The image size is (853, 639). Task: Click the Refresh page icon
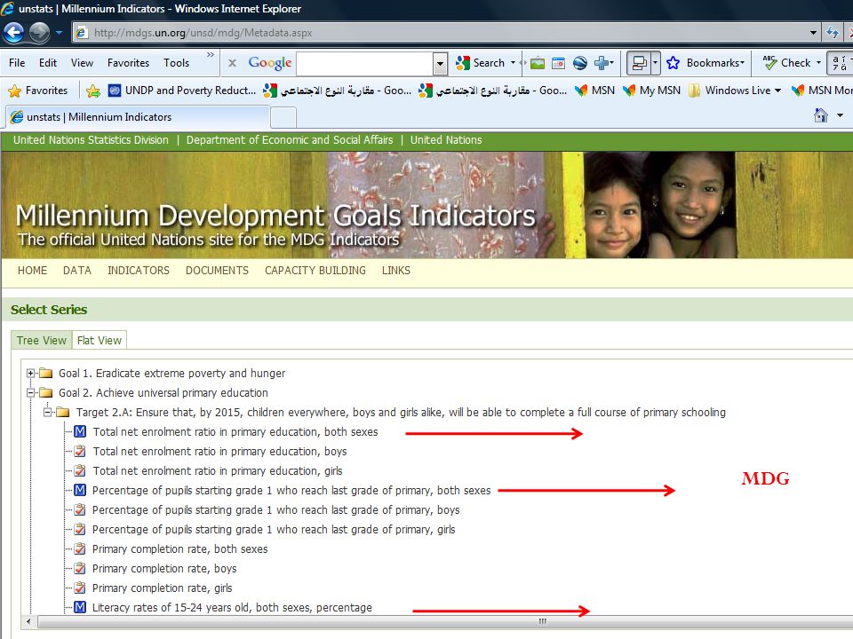(833, 33)
